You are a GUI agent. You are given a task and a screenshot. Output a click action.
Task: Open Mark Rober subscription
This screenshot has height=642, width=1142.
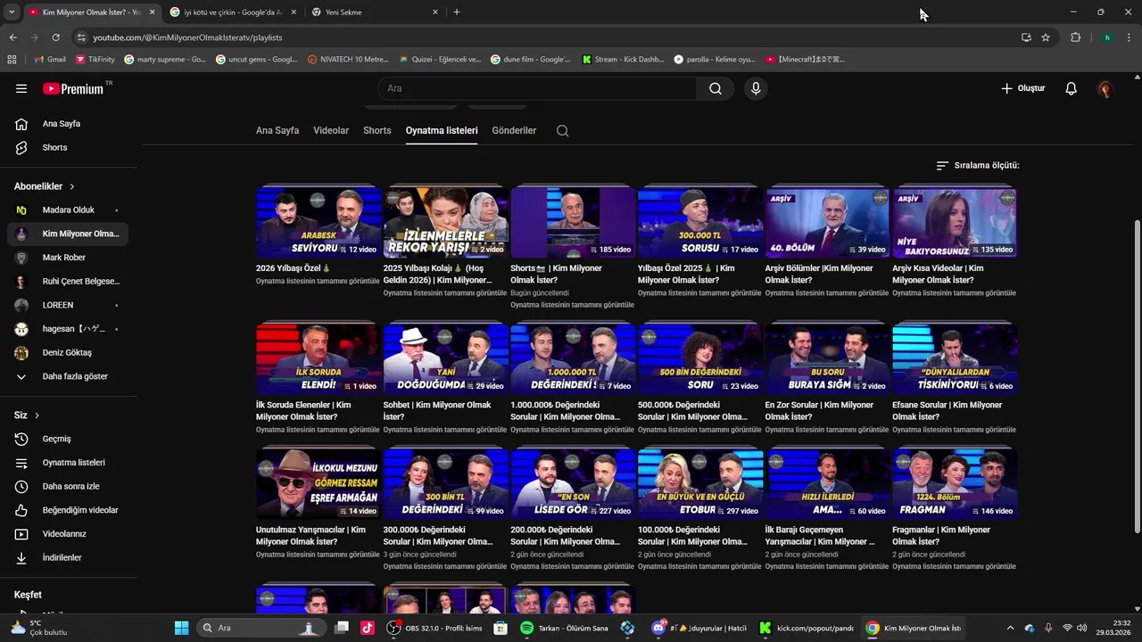(x=69, y=258)
